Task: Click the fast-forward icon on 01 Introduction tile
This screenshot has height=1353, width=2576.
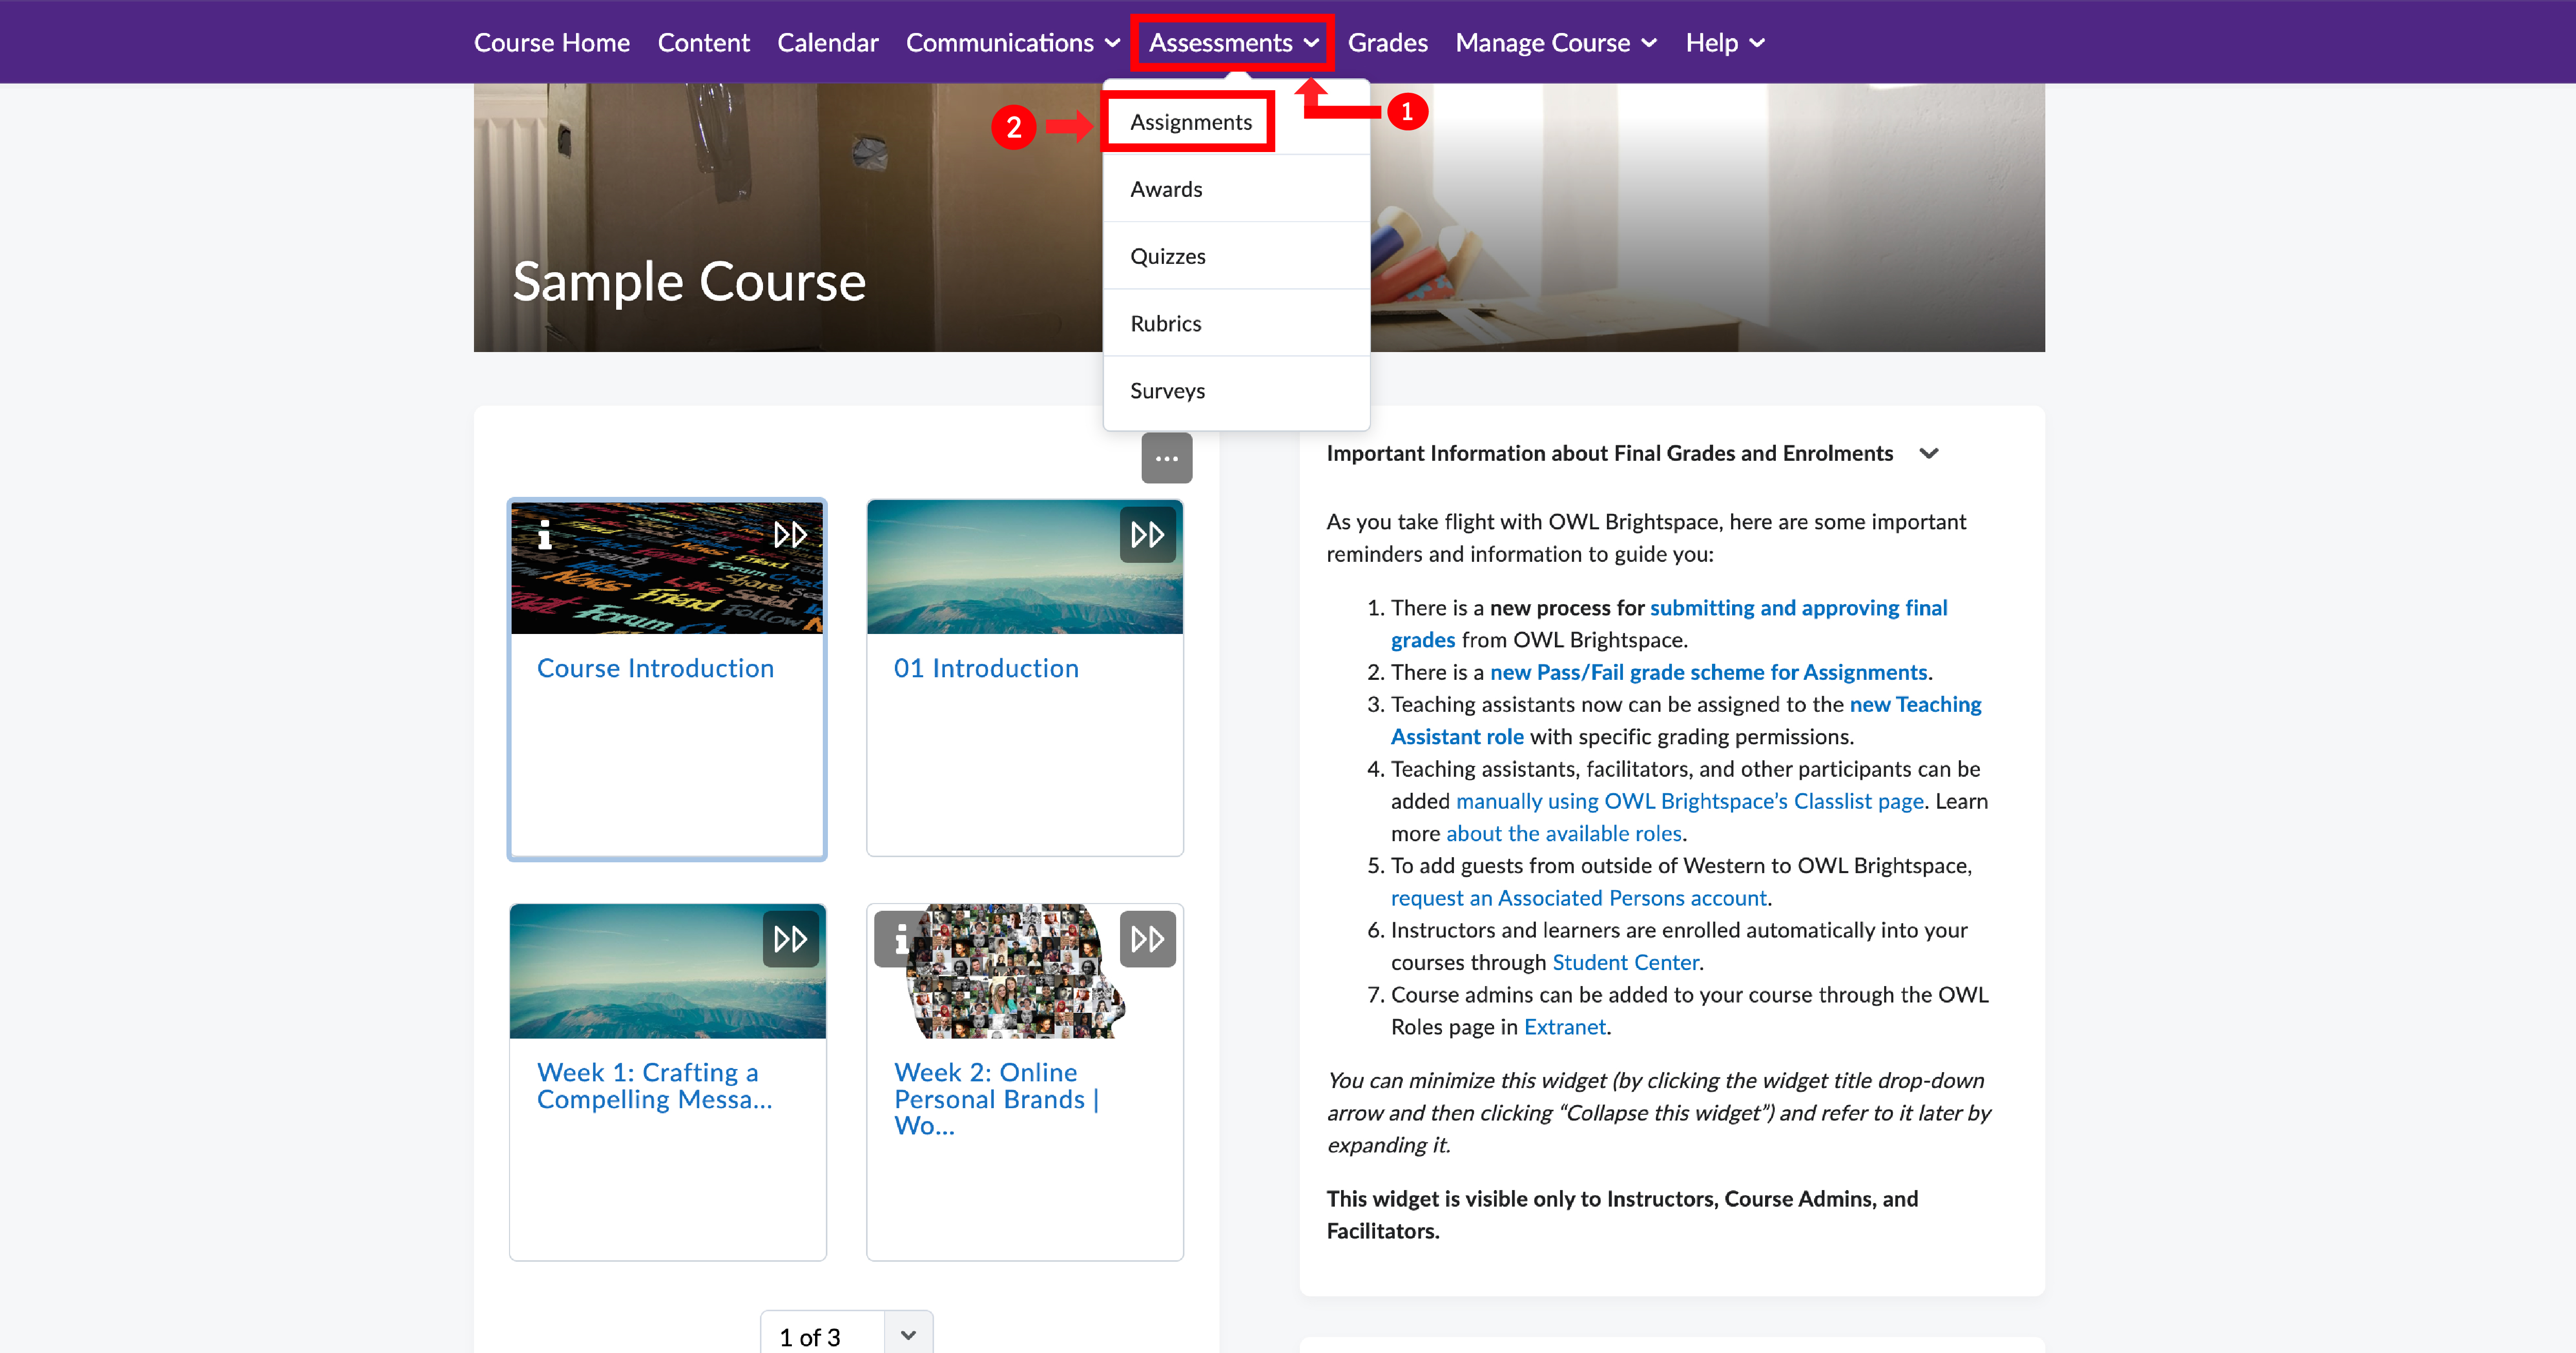Action: click(x=1147, y=534)
